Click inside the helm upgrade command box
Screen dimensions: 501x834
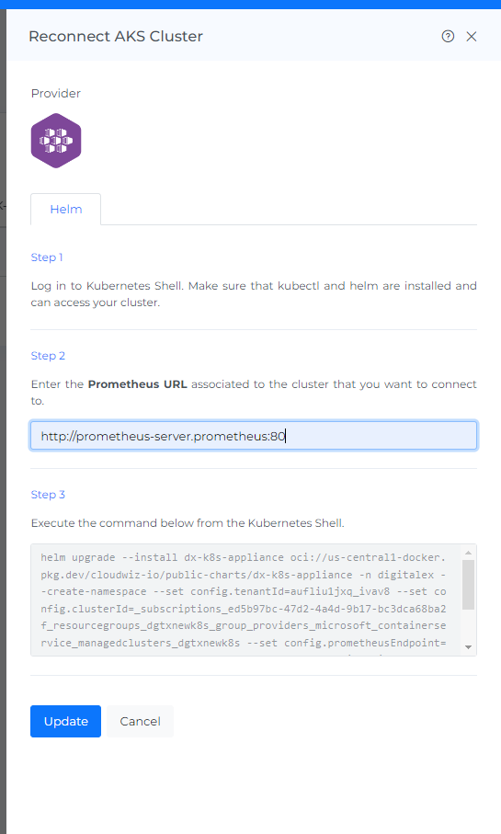pos(246,600)
